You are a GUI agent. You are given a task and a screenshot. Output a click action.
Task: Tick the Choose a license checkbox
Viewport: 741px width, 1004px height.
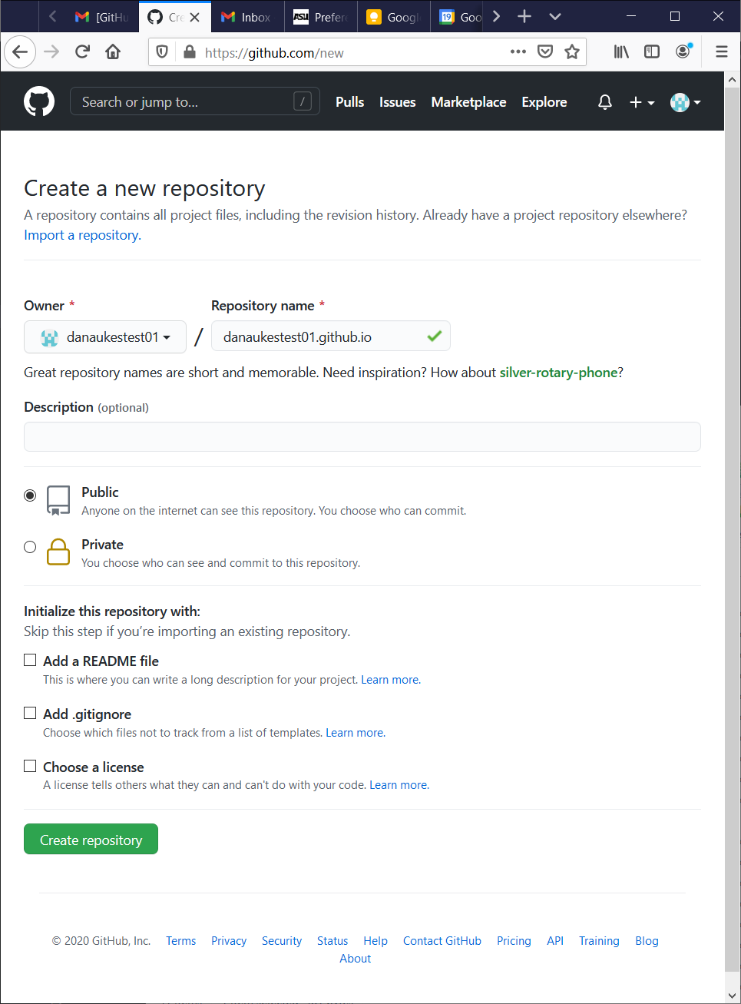30,766
